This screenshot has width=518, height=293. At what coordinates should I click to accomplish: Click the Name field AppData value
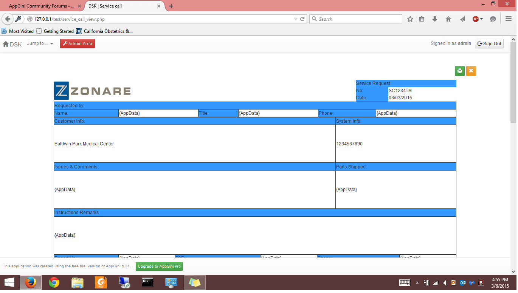[129, 113]
